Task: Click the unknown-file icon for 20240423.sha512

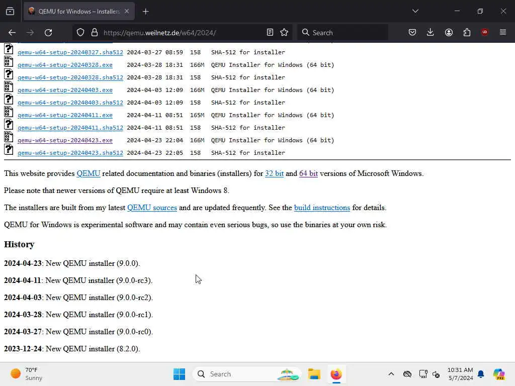Action: (x=9, y=149)
